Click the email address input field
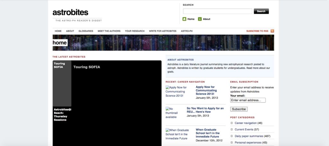 (248, 100)
